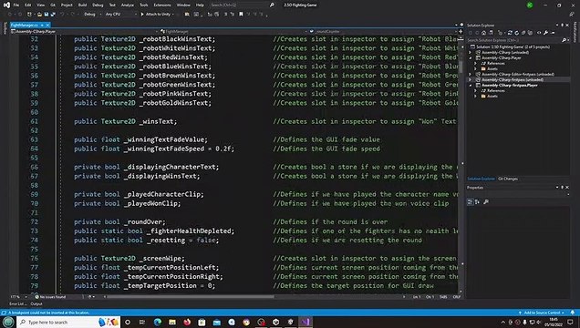Viewport: 580px width, 328px height.
Task: Click Solution Explorer search magnifier icon
Action: tap(564, 40)
